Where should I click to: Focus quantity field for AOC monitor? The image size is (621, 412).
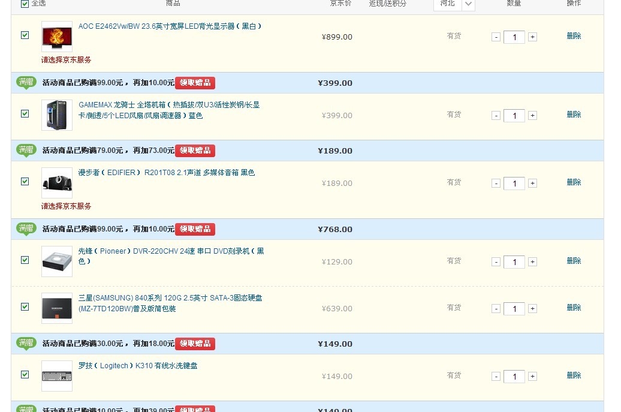pos(514,37)
